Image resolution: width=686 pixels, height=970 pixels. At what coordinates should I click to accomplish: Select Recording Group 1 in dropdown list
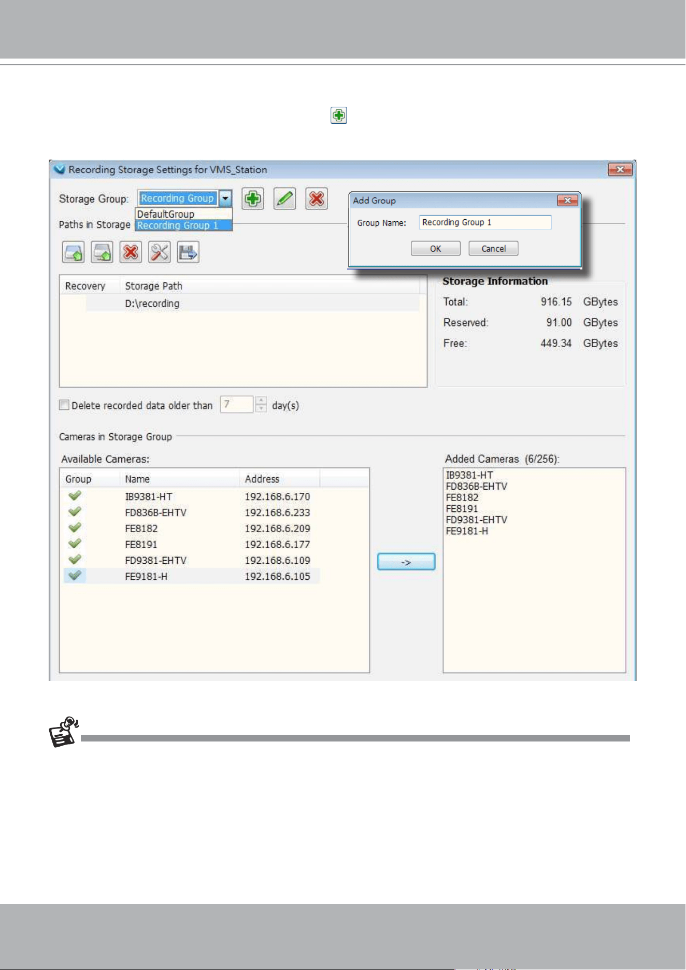coord(184,225)
